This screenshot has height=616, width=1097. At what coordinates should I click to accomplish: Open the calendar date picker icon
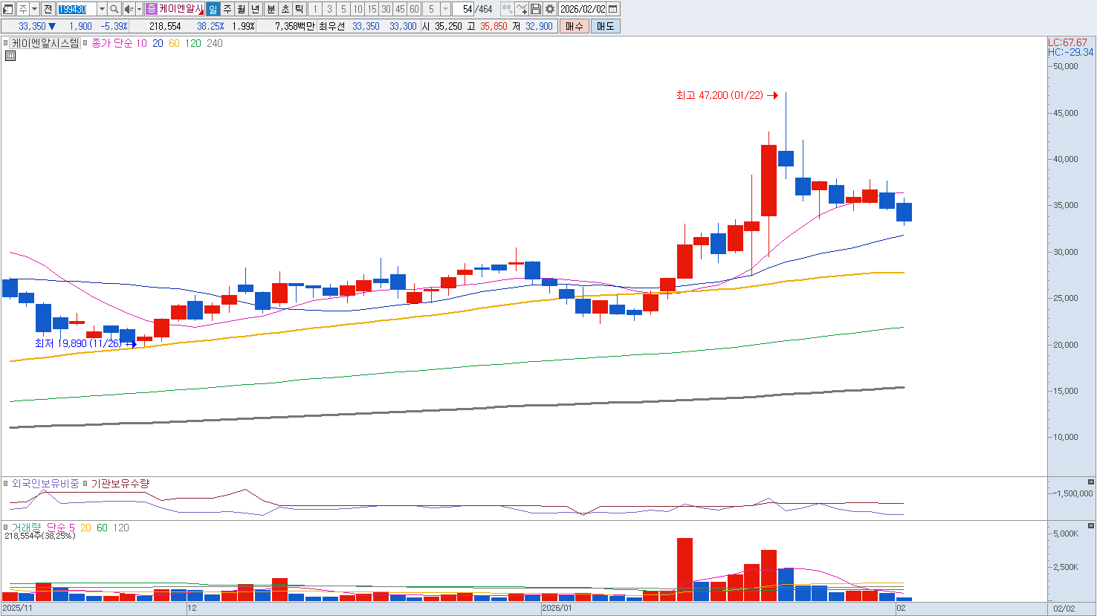[x=613, y=9]
